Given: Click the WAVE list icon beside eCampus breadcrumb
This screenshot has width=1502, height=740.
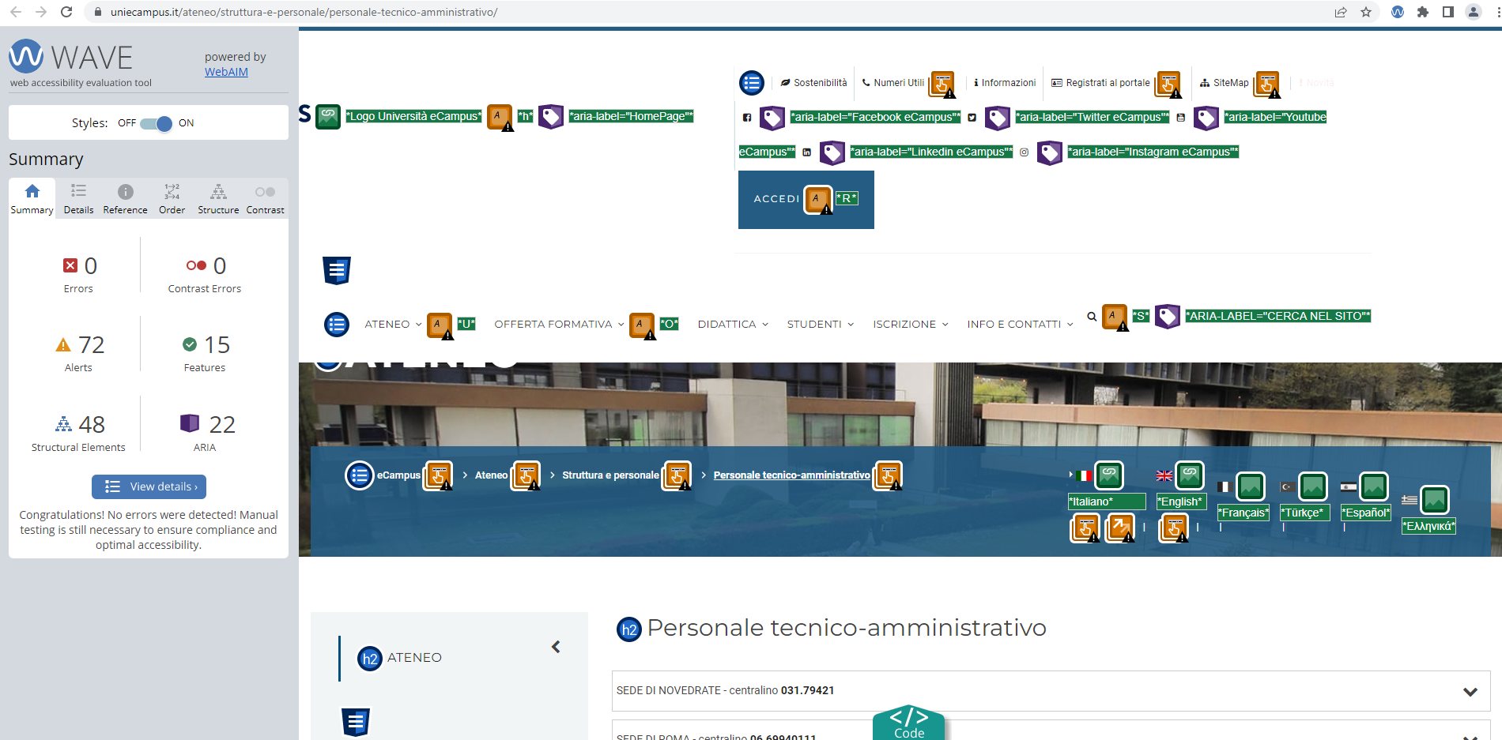Looking at the screenshot, I should tap(360, 475).
